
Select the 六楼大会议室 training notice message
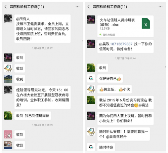tap(42, 97)
